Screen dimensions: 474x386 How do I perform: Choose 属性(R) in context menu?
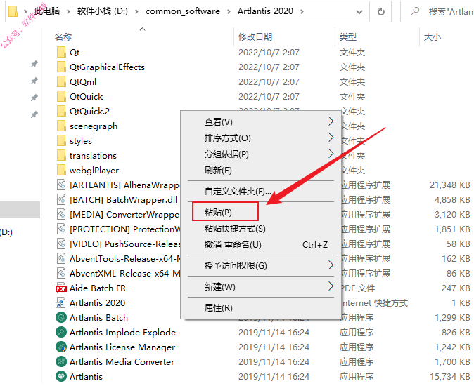(x=261, y=308)
